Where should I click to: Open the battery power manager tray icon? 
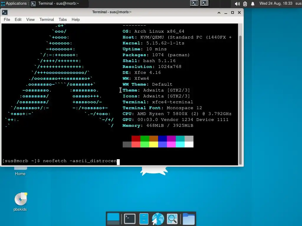245,4
